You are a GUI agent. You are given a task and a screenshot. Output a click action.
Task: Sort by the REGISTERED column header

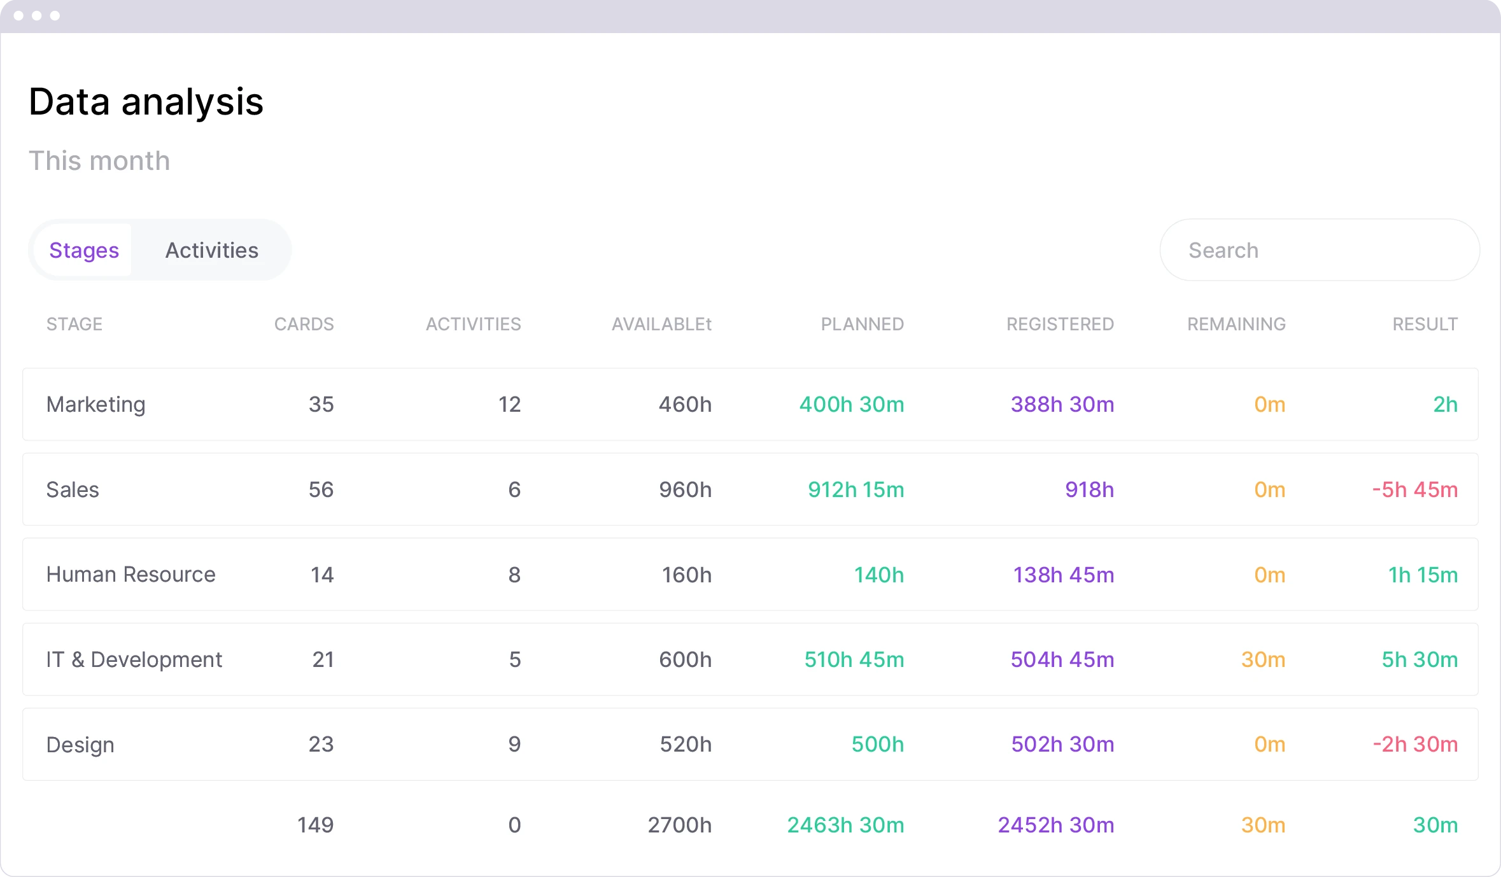tap(1059, 324)
